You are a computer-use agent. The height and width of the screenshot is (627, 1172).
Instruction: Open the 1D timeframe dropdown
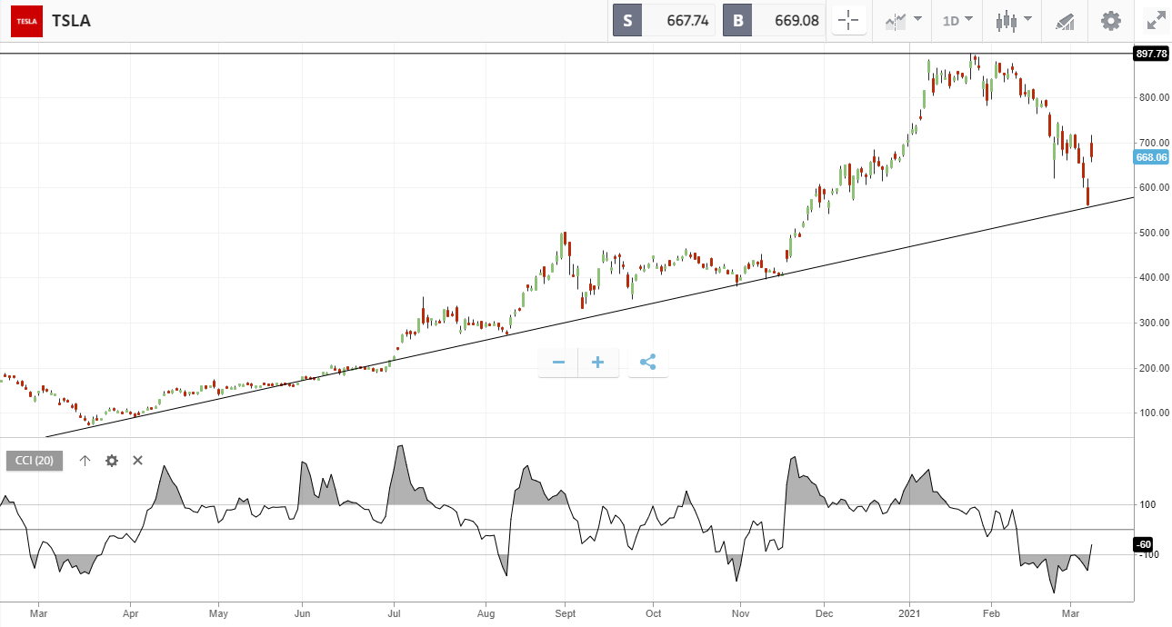tap(957, 20)
